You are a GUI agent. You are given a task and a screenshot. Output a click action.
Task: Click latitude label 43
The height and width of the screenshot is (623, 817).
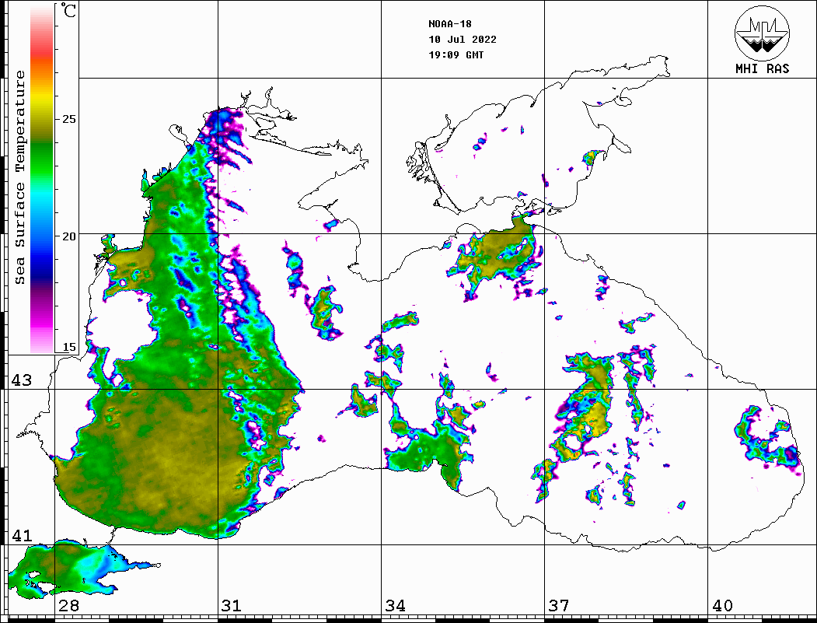[x=21, y=380]
